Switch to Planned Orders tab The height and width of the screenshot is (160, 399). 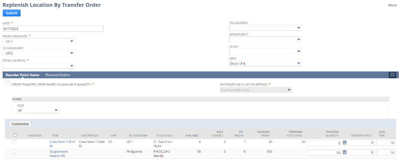coord(58,75)
